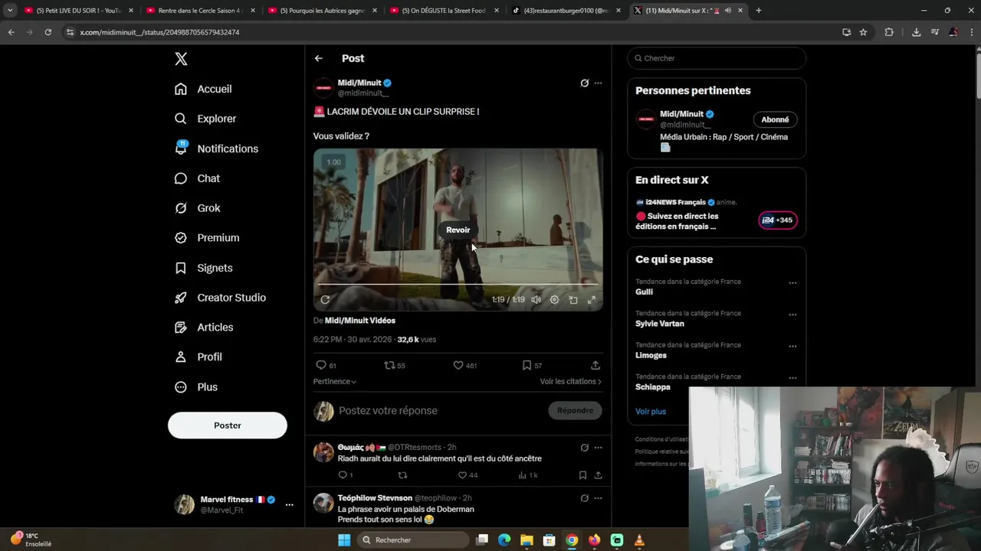Open File Explorer from the taskbar

pos(527,540)
